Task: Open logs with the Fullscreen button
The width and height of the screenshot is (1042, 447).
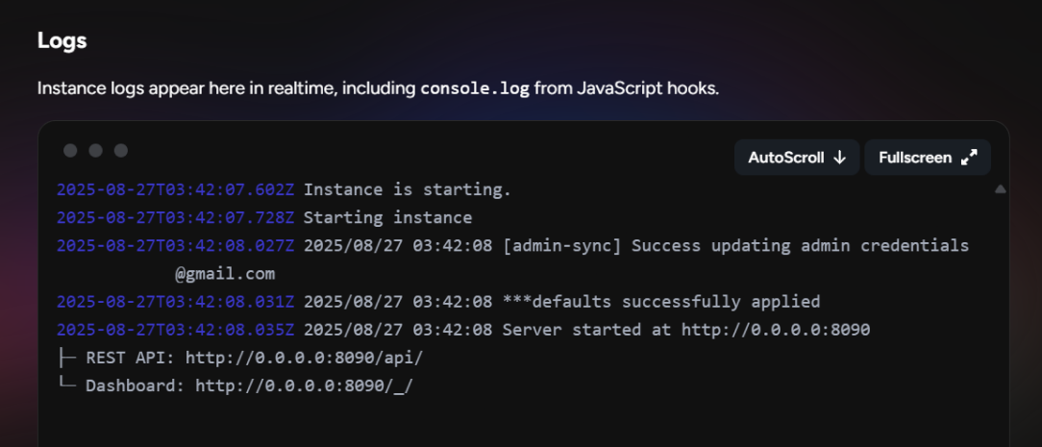Action: pyautogui.click(x=927, y=158)
